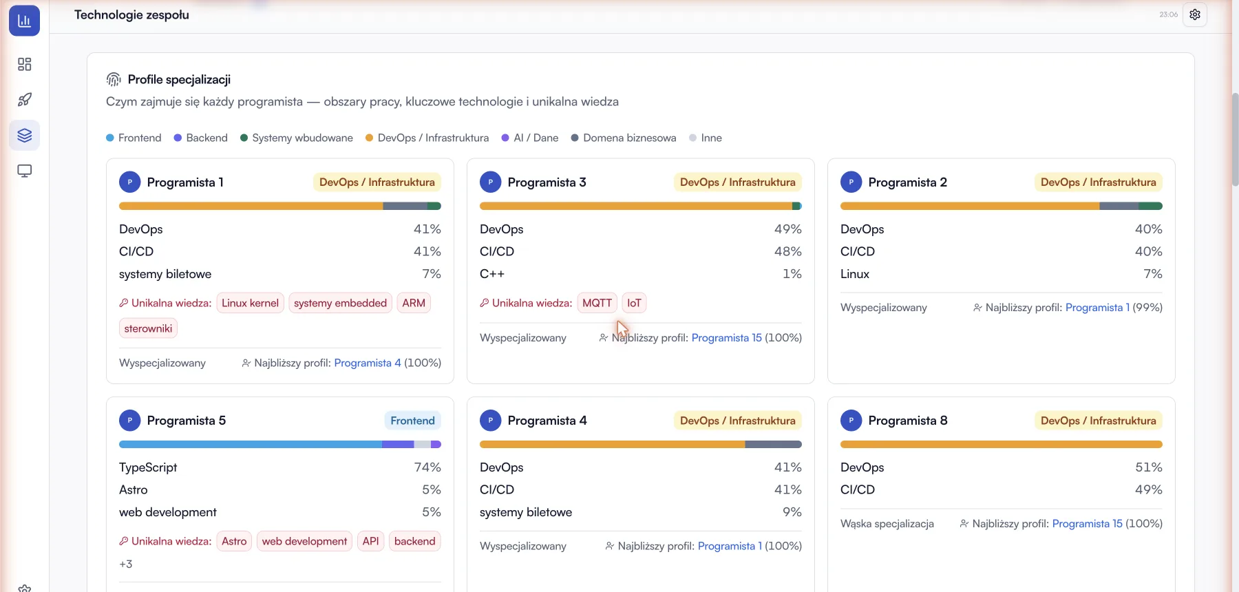
Task: Open the Programista 4 closest profile link
Action: [368, 363]
